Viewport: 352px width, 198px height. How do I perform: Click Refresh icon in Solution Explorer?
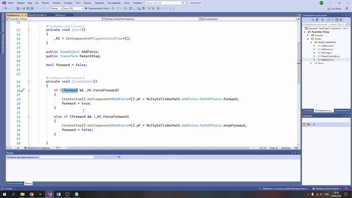(x=333, y=20)
